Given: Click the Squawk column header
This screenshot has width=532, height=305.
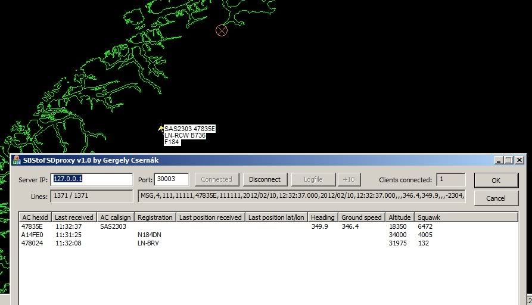Looking at the screenshot, I should (429, 217).
